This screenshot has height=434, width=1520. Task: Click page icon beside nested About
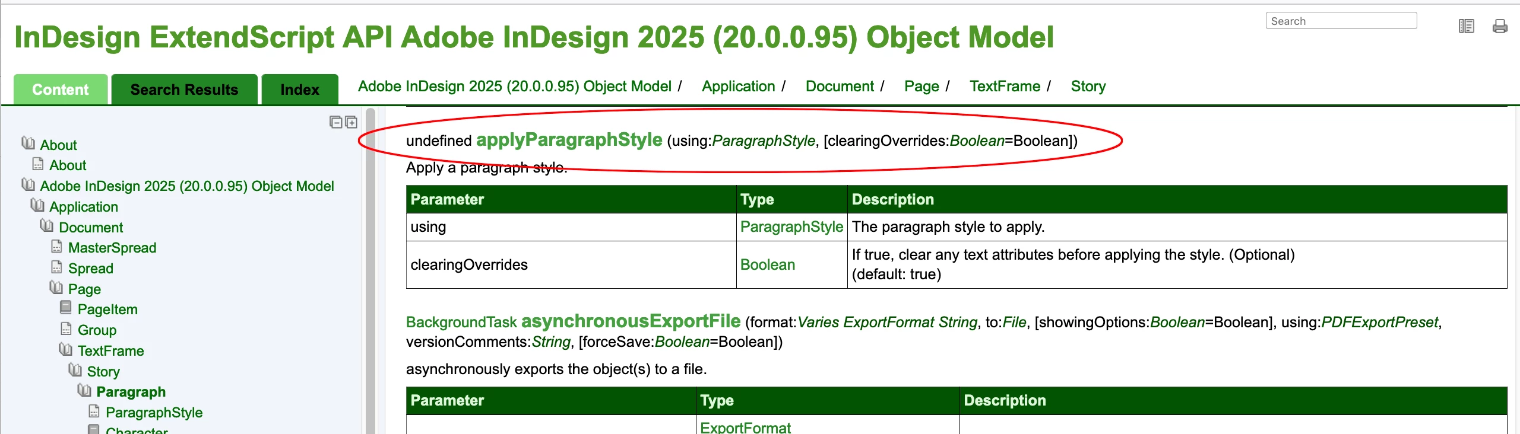[x=38, y=164]
